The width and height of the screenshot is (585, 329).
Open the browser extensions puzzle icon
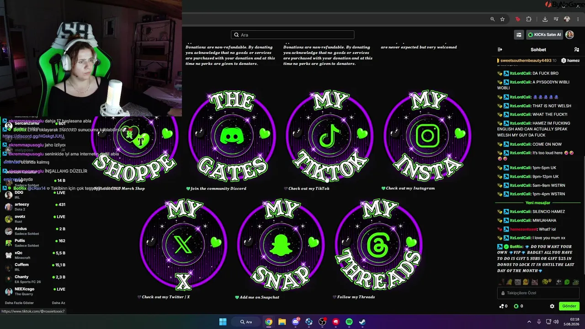[x=529, y=19]
